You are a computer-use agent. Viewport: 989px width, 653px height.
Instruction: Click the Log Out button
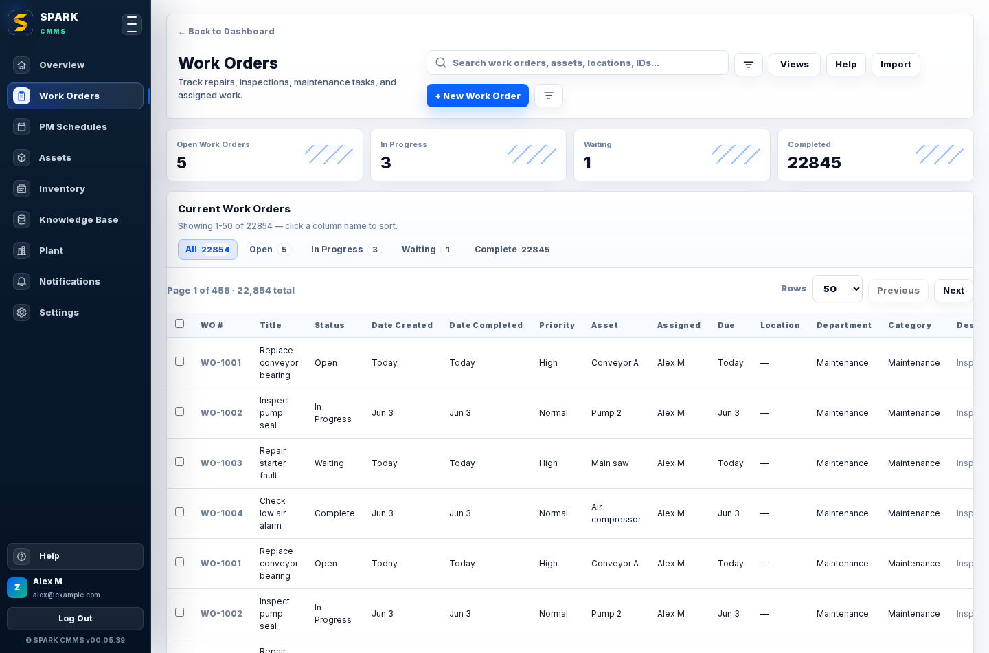click(x=75, y=619)
